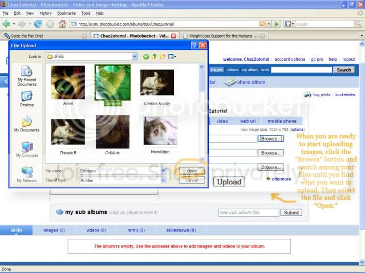Create new folder in File Upload dialog
This screenshot has height=273, width=365.
tap(163, 57)
